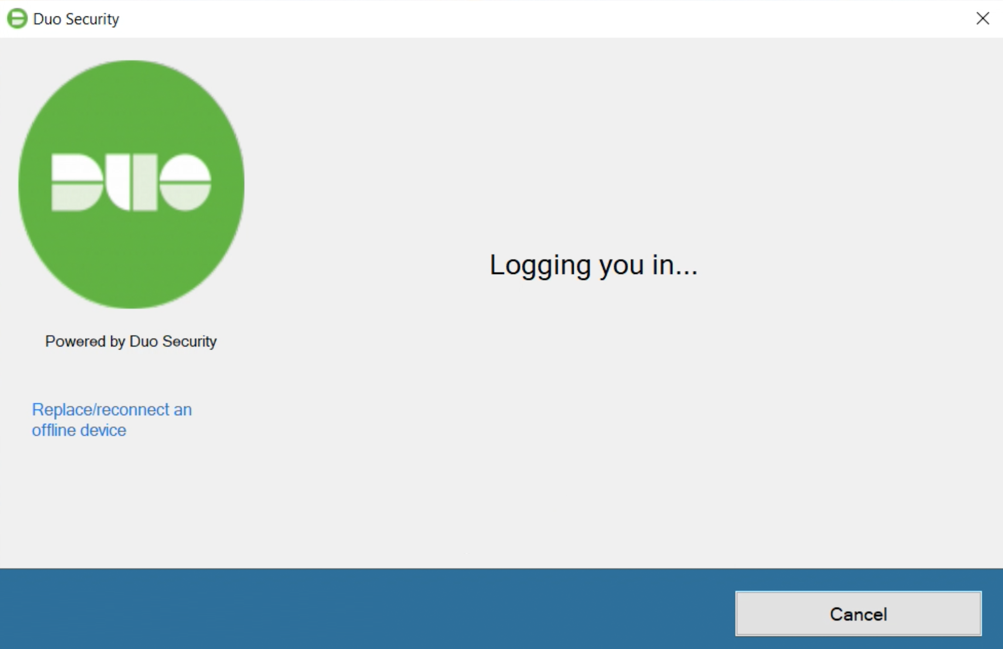1003x649 pixels.
Task: Click the large green Duo logo
Action: 131,184
